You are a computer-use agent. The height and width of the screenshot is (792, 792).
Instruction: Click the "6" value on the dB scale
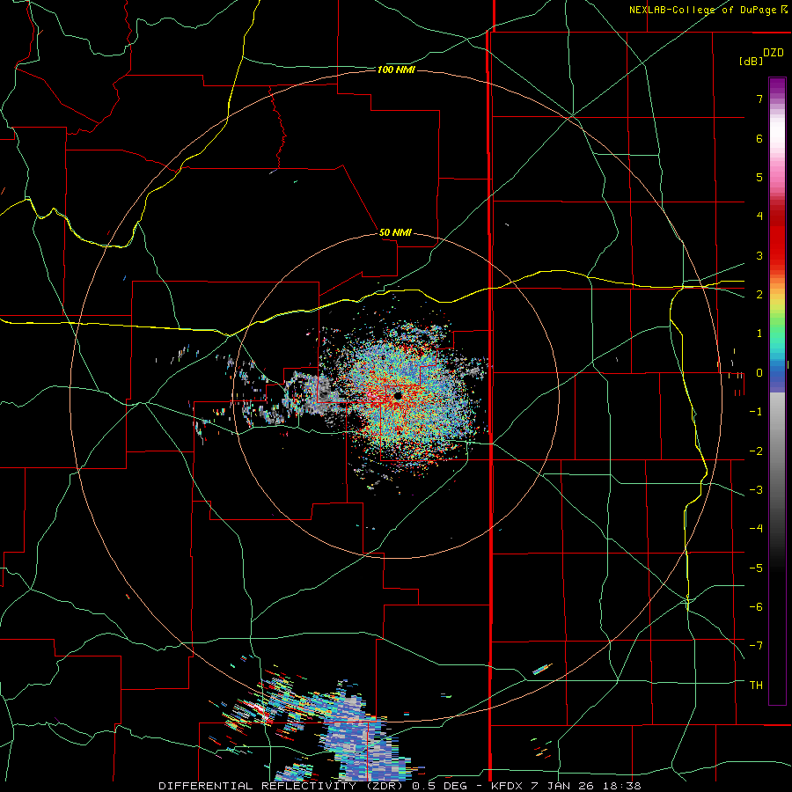pyautogui.click(x=759, y=138)
